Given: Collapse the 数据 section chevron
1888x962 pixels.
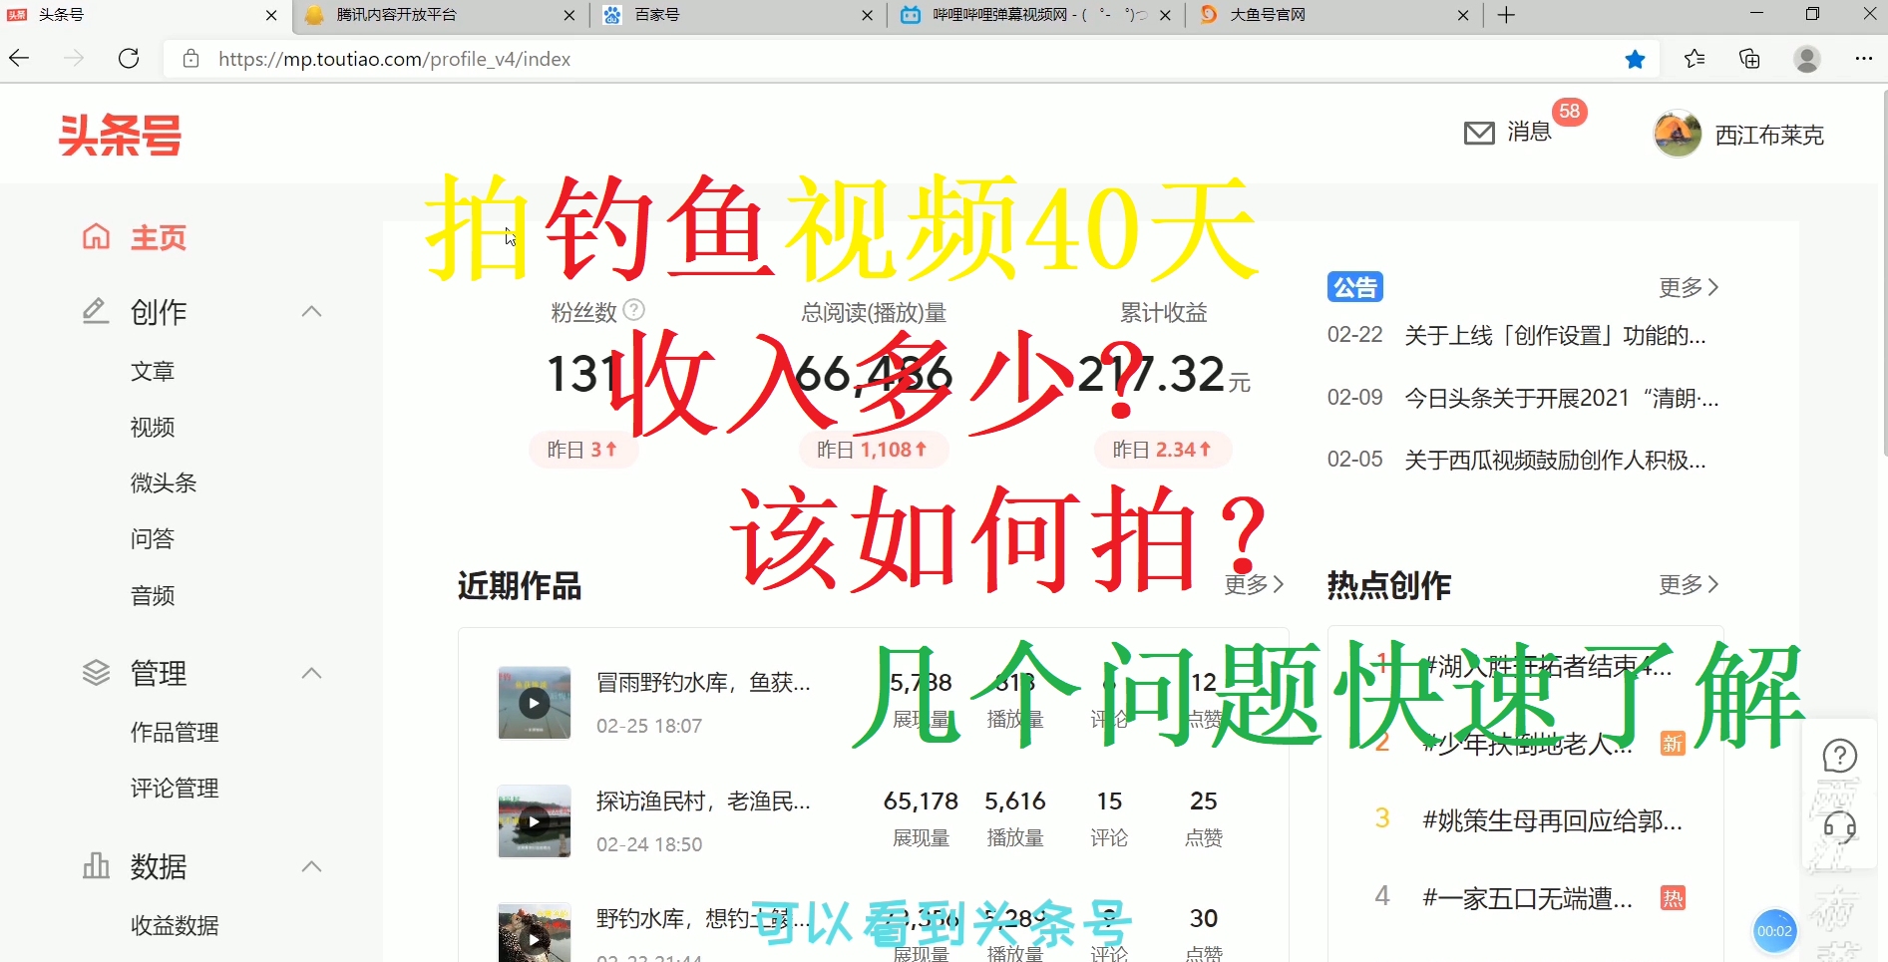Looking at the screenshot, I should 311,865.
